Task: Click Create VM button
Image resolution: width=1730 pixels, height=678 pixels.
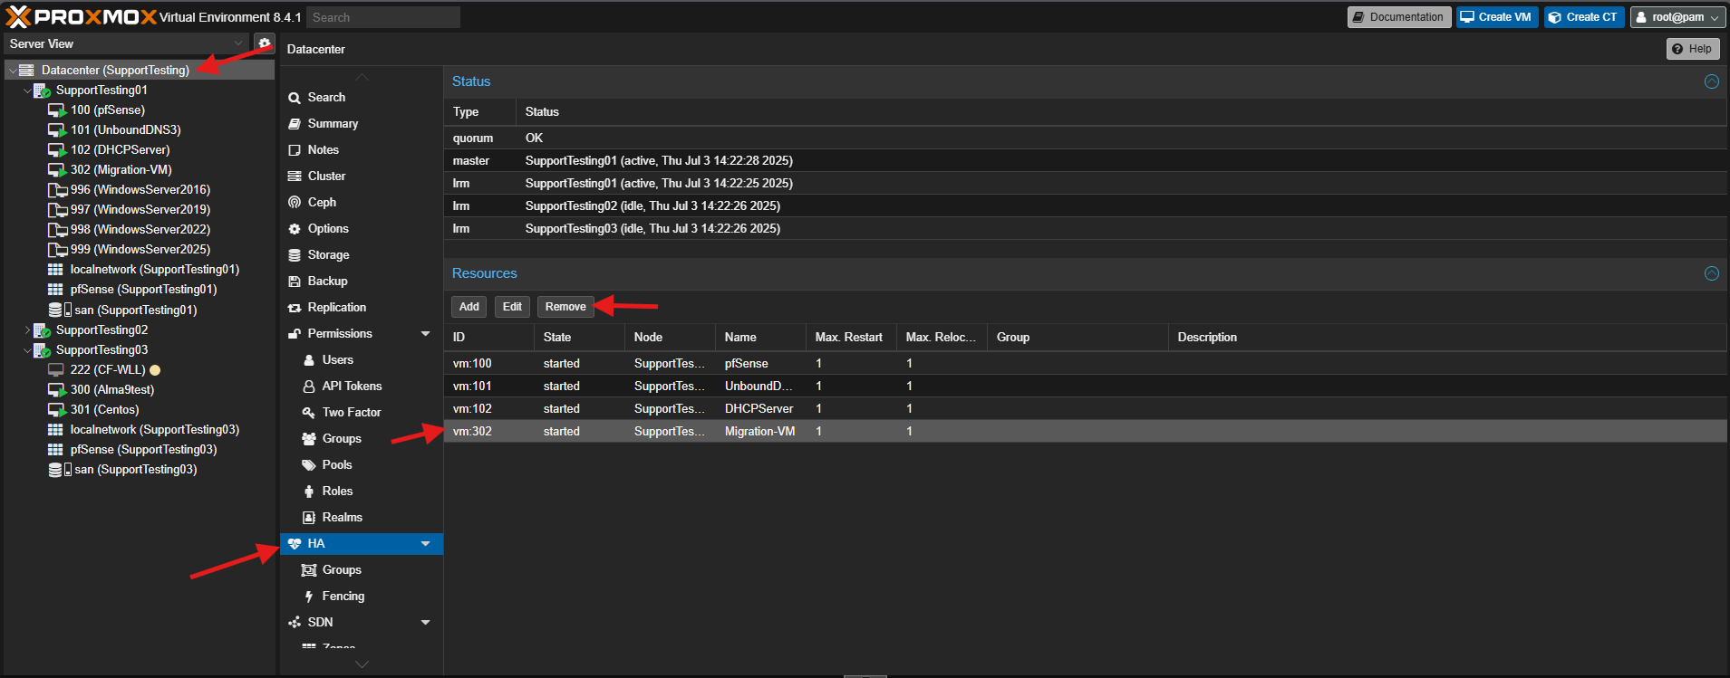Action: (x=1497, y=17)
